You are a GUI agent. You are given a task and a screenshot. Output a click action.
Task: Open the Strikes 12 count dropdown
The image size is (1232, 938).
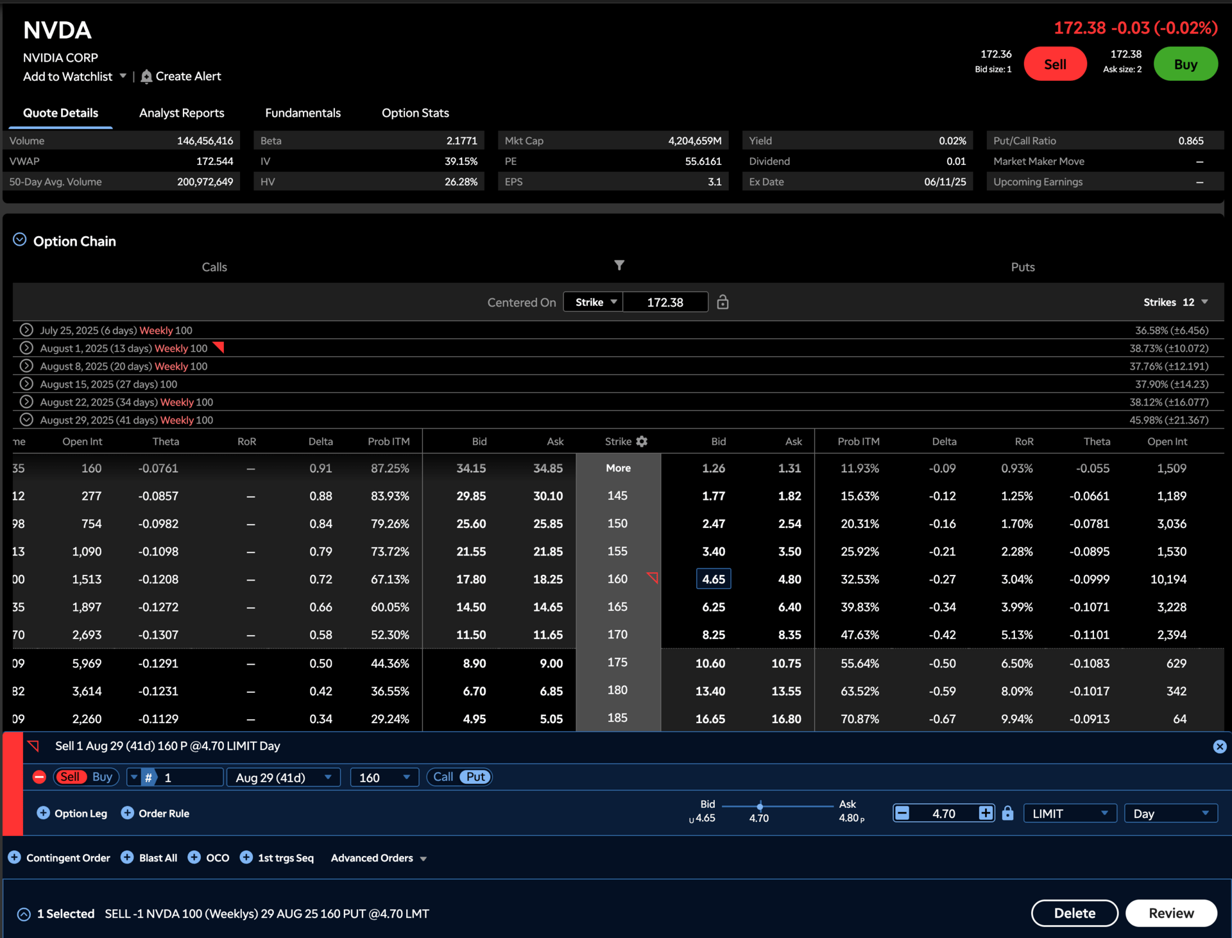click(1176, 302)
